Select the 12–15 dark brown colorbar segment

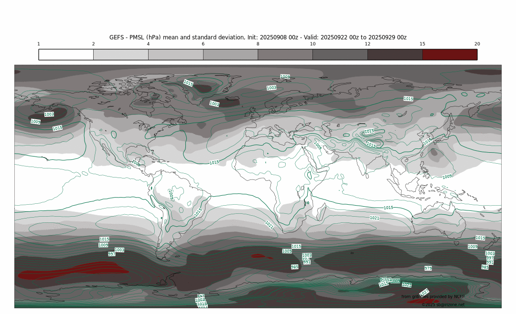click(395, 54)
